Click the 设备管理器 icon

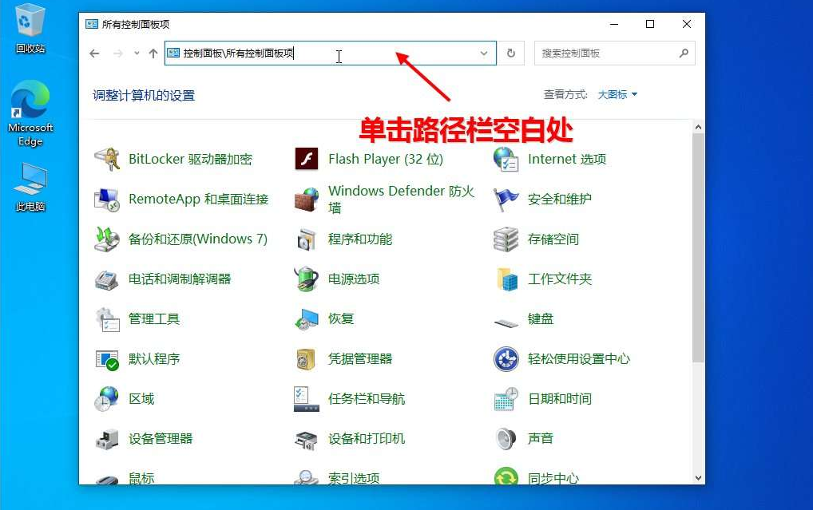[107, 438]
